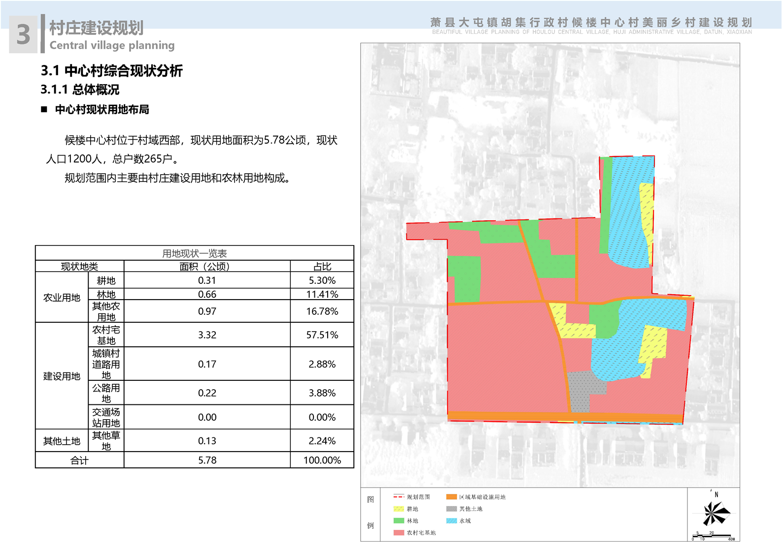Select the 3.1 中心村综合现状分析 heading
This screenshot has height=552, width=782.
pyautogui.click(x=111, y=71)
